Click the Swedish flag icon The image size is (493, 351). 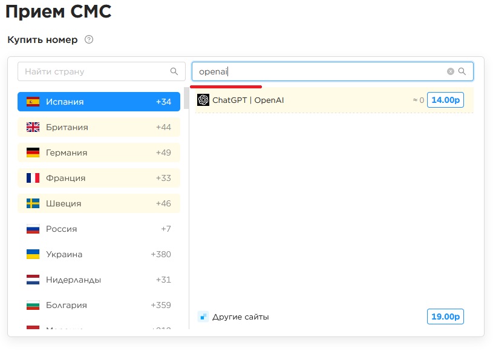[33, 203]
